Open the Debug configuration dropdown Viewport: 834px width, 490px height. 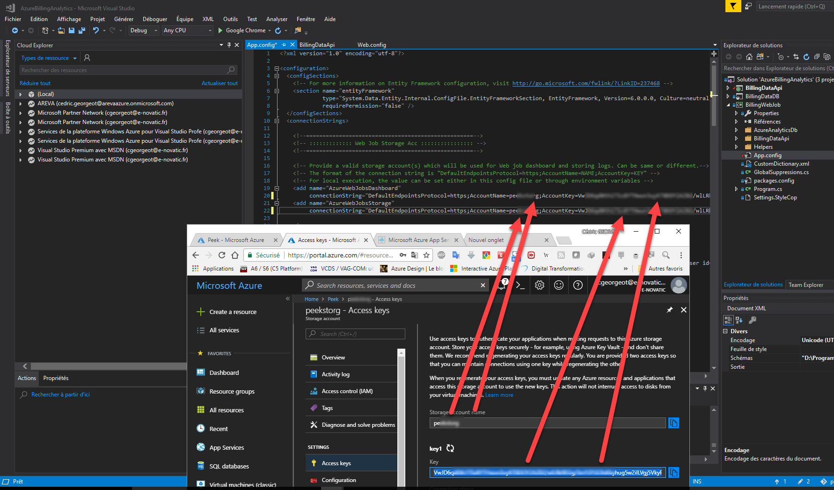pyautogui.click(x=144, y=30)
